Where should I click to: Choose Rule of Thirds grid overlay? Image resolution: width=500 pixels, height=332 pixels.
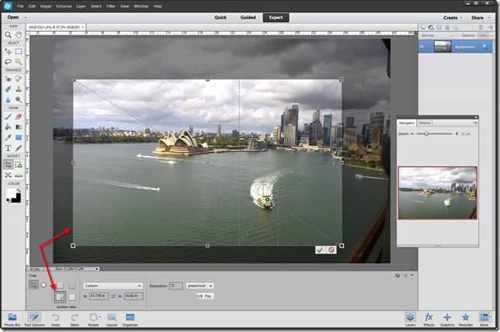click(x=60, y=285)
